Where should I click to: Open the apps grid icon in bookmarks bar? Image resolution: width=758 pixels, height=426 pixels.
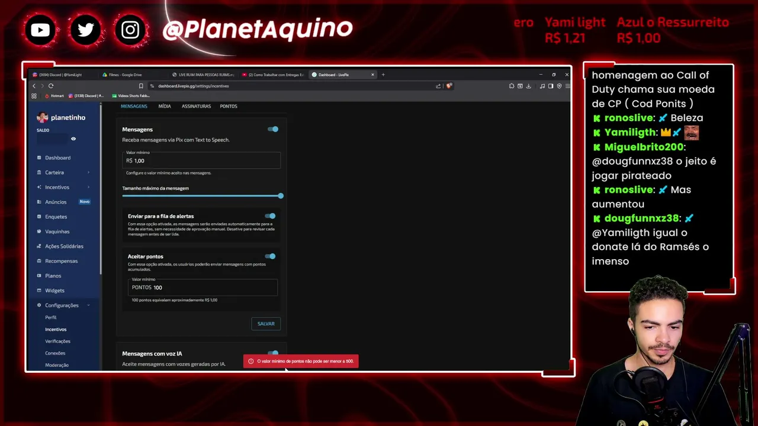coord(34,96)
